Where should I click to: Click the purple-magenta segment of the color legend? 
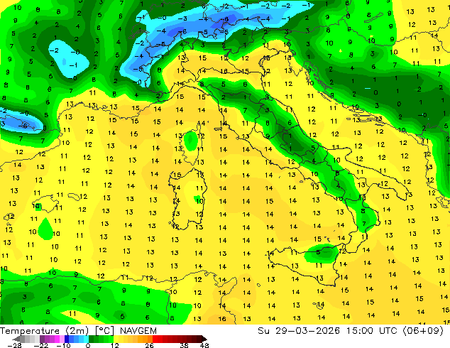pos(52,339)
